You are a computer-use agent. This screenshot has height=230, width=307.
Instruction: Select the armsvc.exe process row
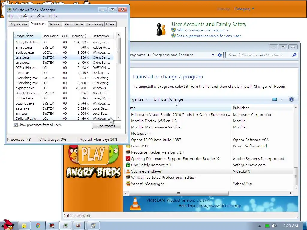click(64, 47)
